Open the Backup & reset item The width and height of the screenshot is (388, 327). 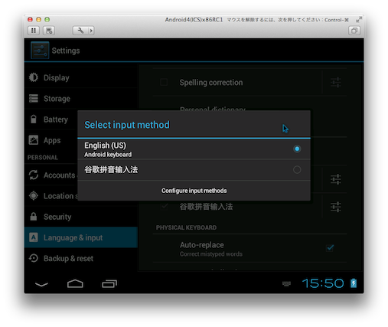[81, 258]
